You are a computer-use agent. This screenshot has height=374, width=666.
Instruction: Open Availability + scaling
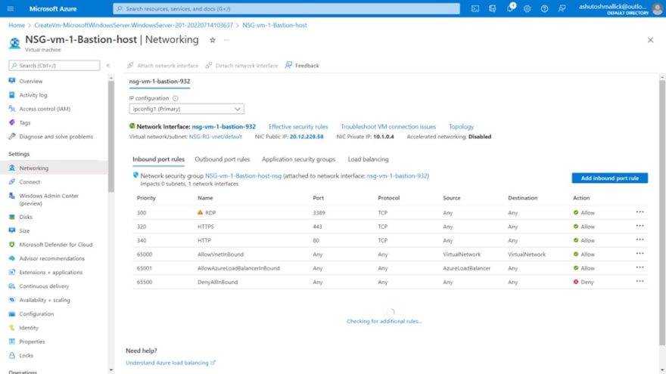44,300
